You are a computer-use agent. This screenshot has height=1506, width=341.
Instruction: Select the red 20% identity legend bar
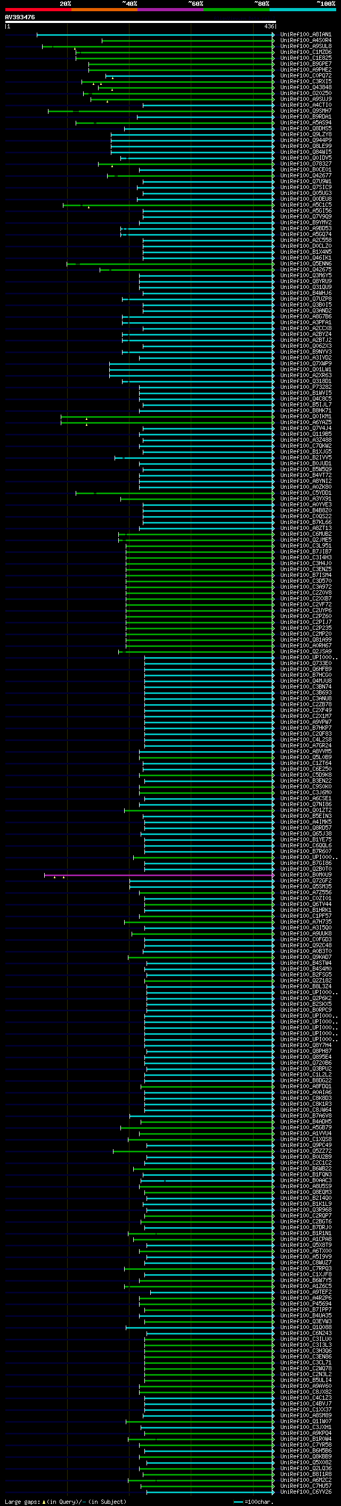tap(38, 10)
